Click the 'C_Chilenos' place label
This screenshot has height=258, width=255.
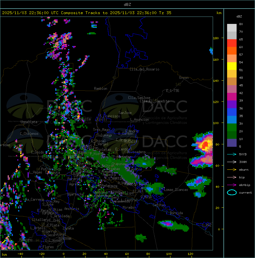(x=29, y=134)
